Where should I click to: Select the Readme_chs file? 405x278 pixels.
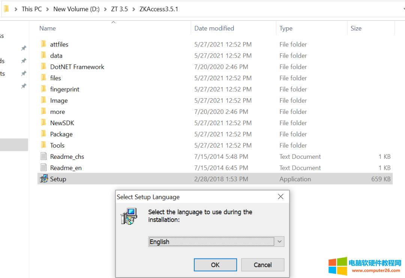coord(67,156)
